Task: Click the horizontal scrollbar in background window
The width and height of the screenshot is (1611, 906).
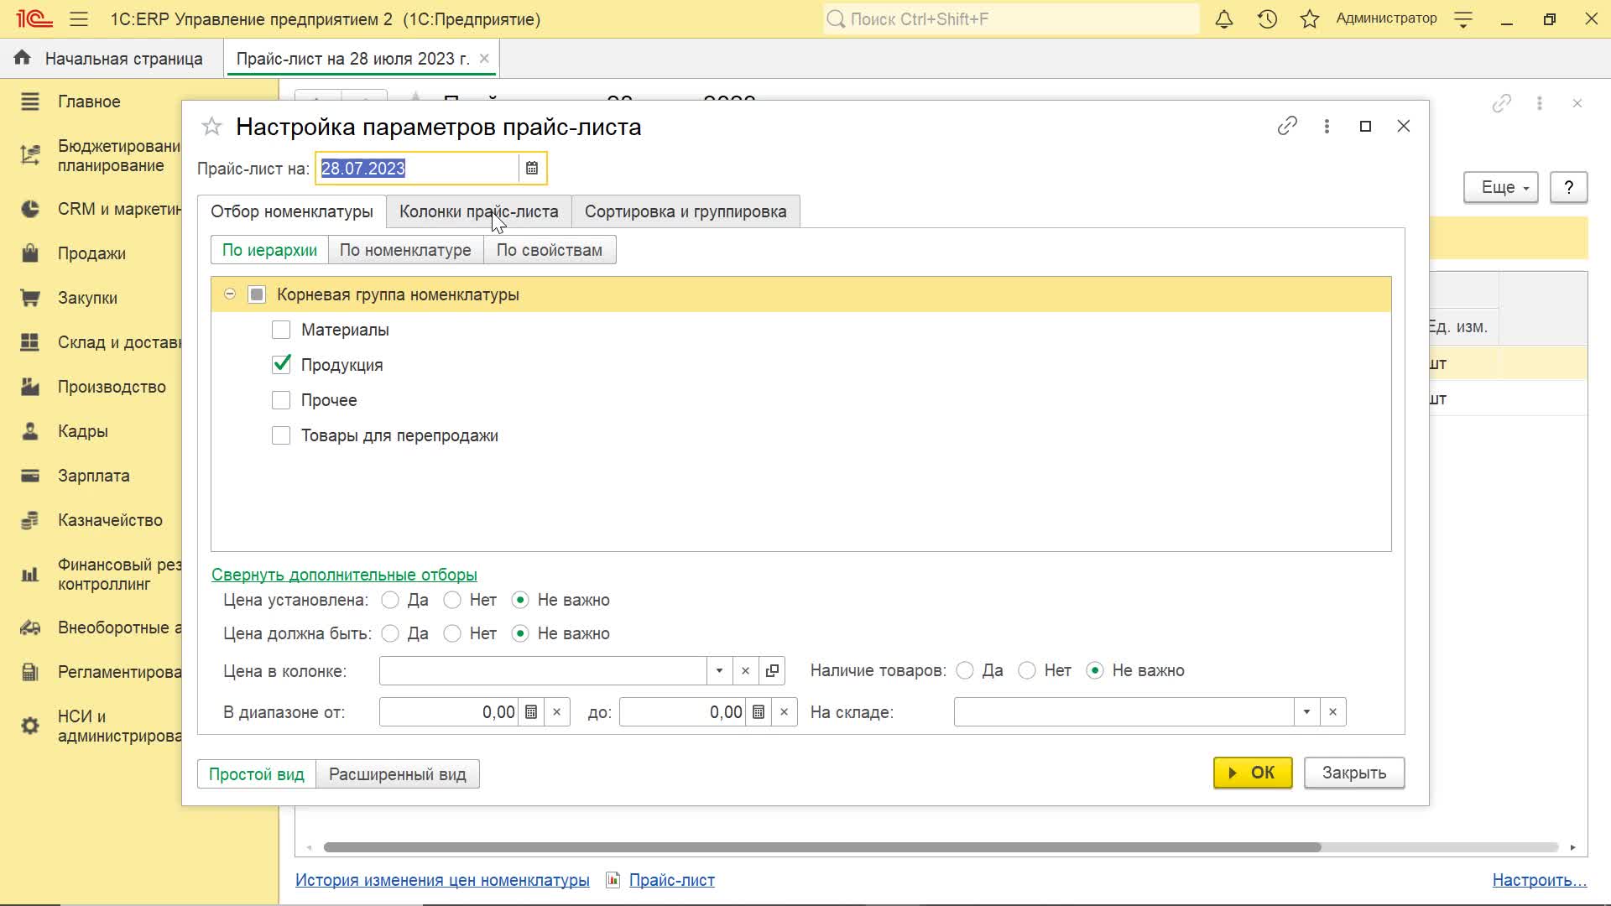Action: pyautogui.click(x=822, y=847)
